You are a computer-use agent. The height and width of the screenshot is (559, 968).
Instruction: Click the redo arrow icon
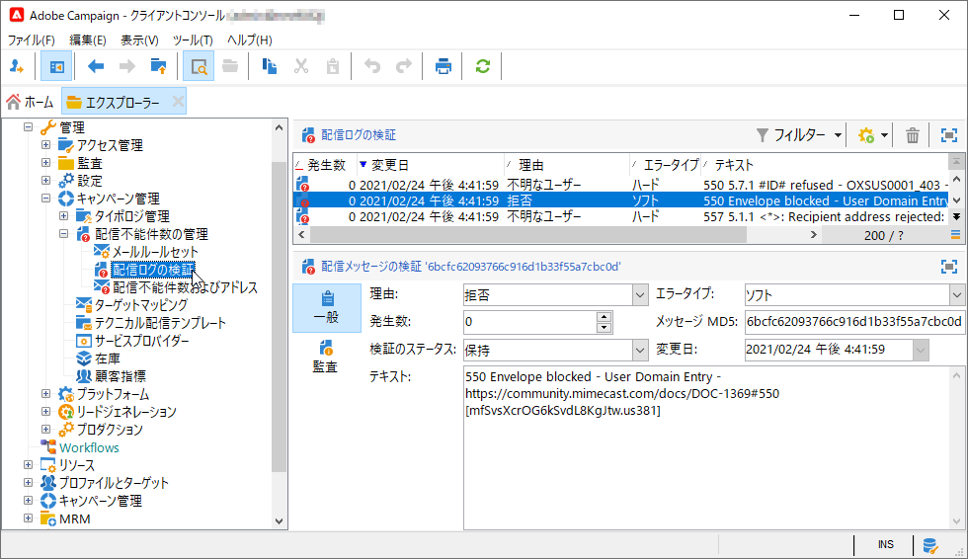tap(404, 66)
